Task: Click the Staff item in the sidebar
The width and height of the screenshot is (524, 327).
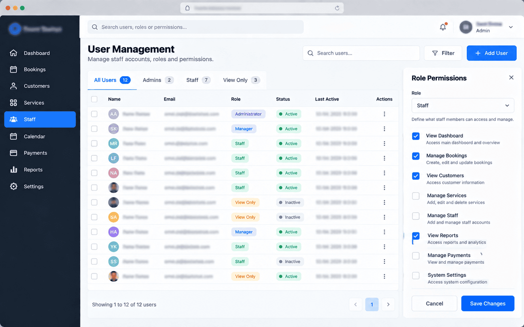Action: [40, 119]
